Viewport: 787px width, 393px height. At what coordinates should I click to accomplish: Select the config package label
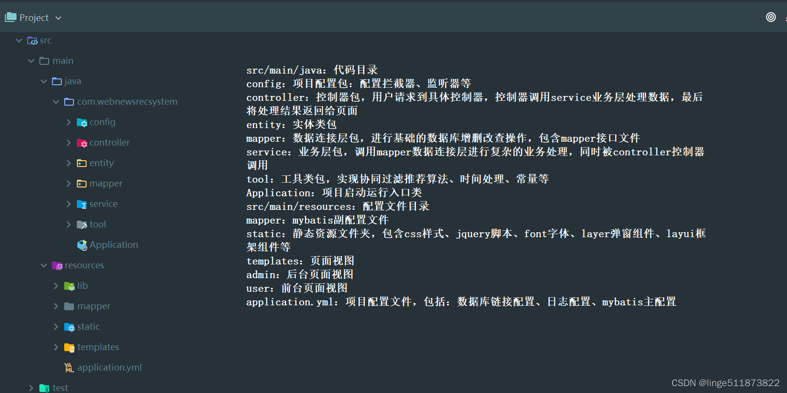tap(103, 122)
